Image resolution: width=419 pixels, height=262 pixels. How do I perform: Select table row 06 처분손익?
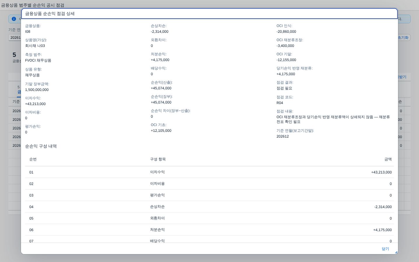(x=210, y=230)
